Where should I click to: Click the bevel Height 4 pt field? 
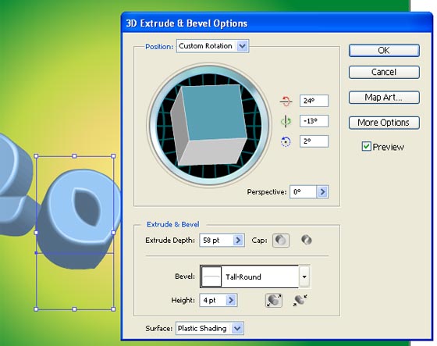point(212,300)
